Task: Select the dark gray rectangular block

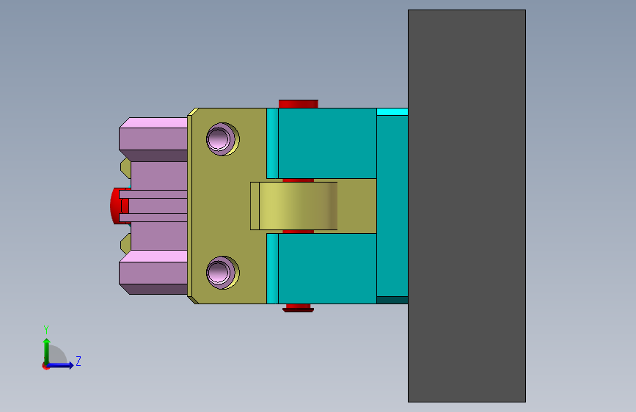Action: point(467,206)
